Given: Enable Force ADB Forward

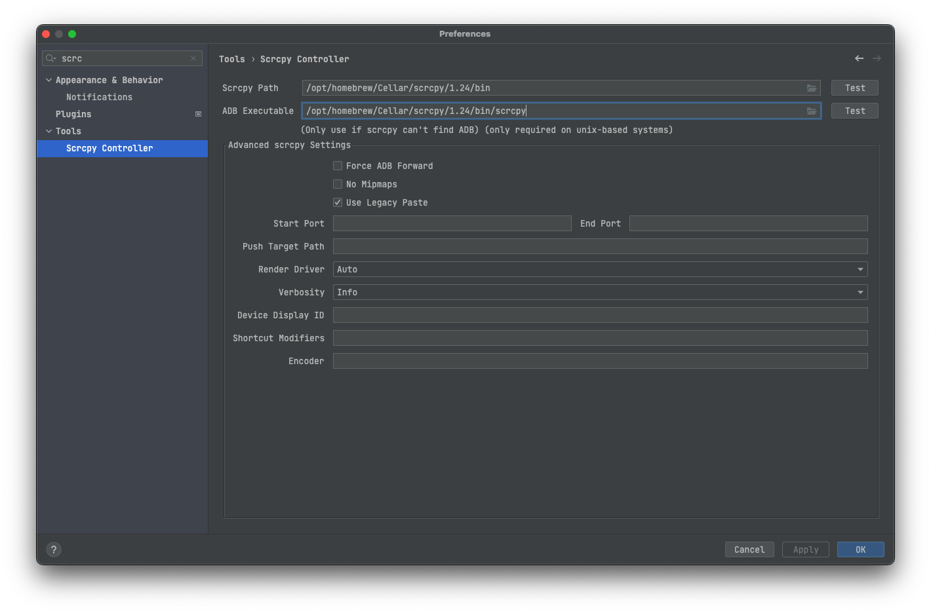Looking at the screenshot, I should 337,166.
